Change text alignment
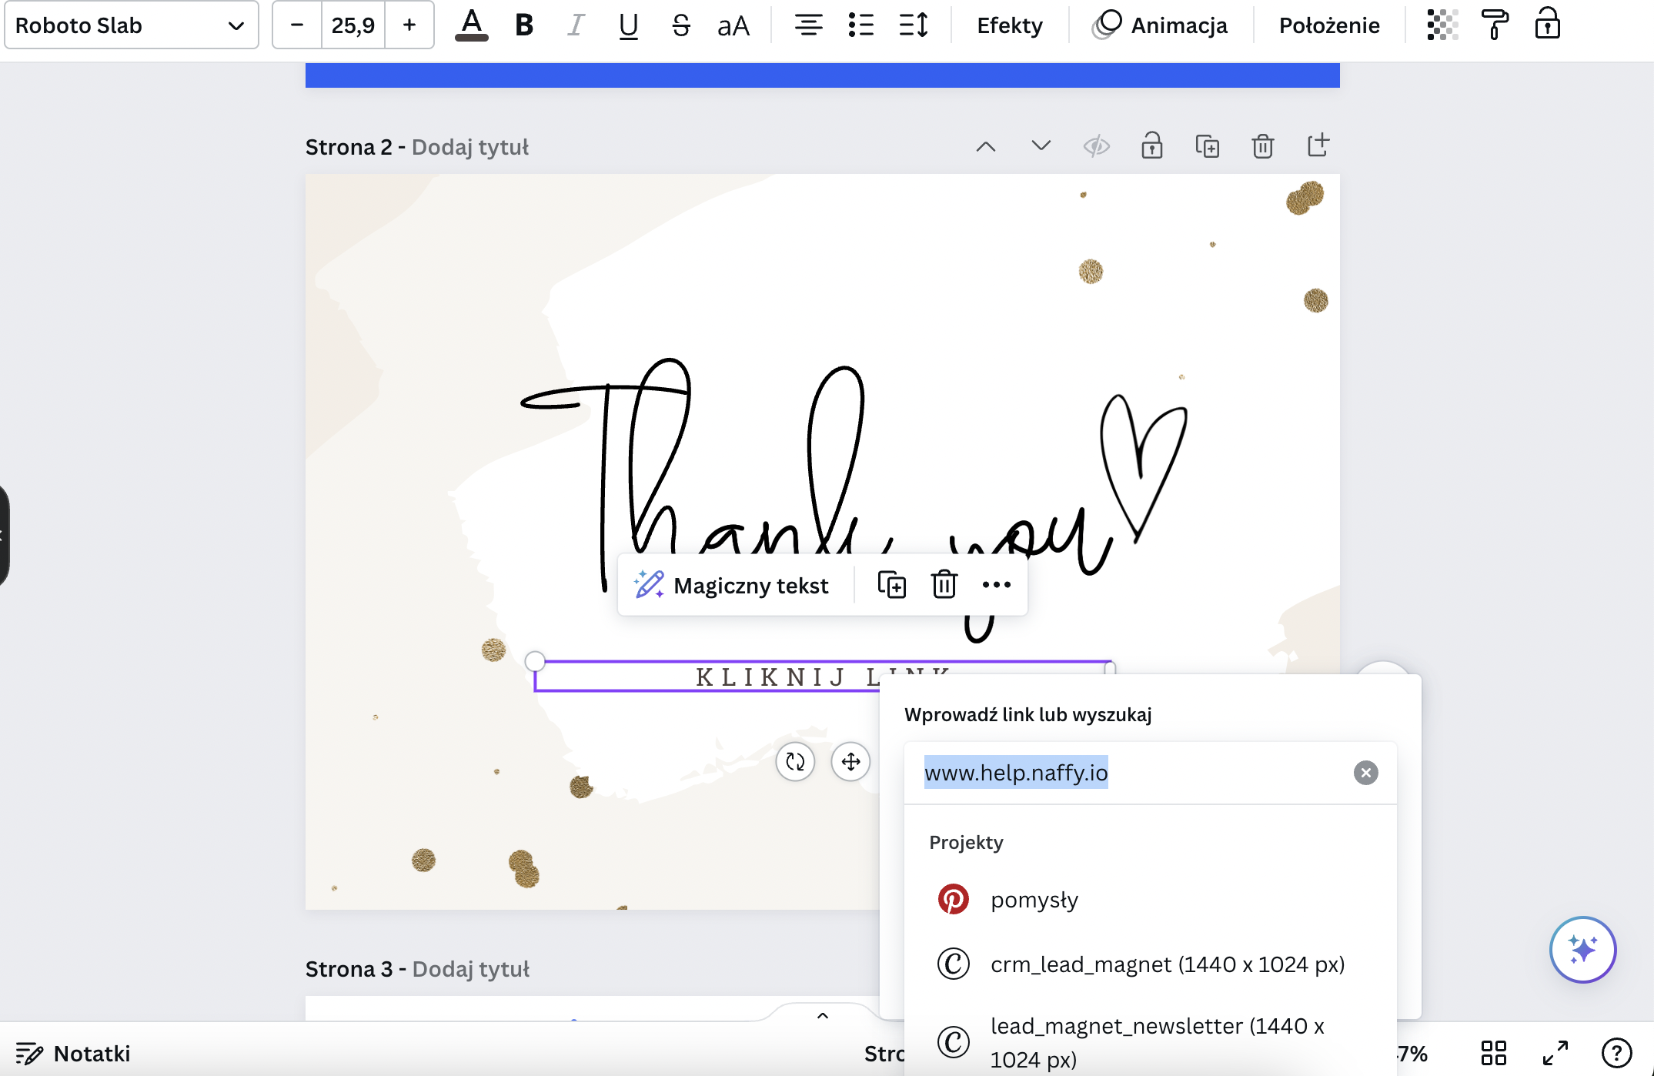This screenshot has width=1654, height=1076. point(808,25)
